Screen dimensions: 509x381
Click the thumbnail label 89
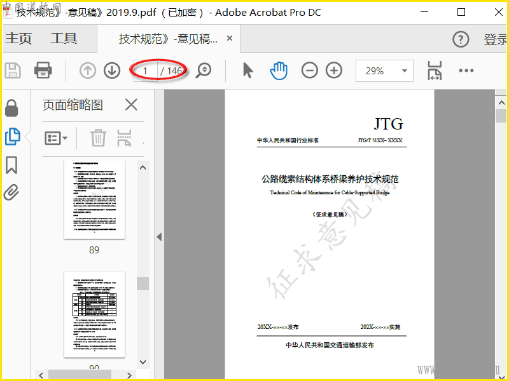pos(94,250)
